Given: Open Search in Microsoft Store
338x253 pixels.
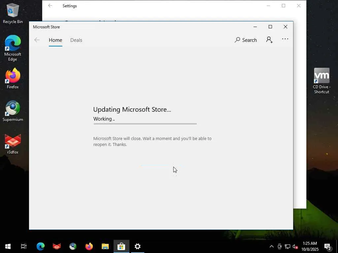Looking at the screenshot, I should point(246,40).
